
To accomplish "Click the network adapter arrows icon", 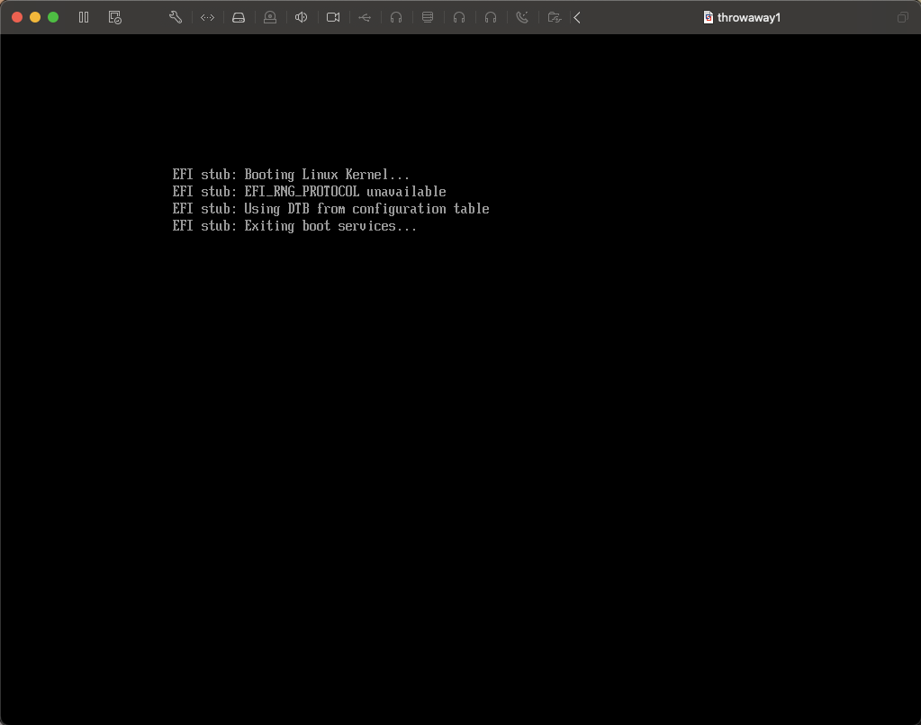I will click(x=207, y=18).
